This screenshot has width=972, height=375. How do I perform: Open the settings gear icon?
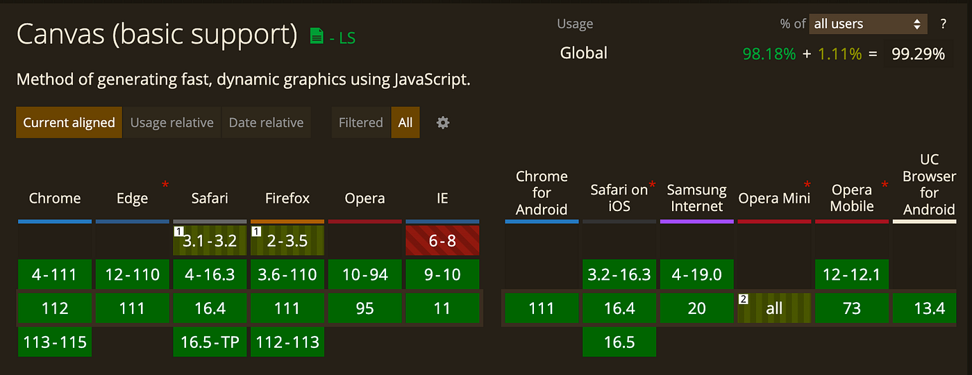tap(443, 123)
